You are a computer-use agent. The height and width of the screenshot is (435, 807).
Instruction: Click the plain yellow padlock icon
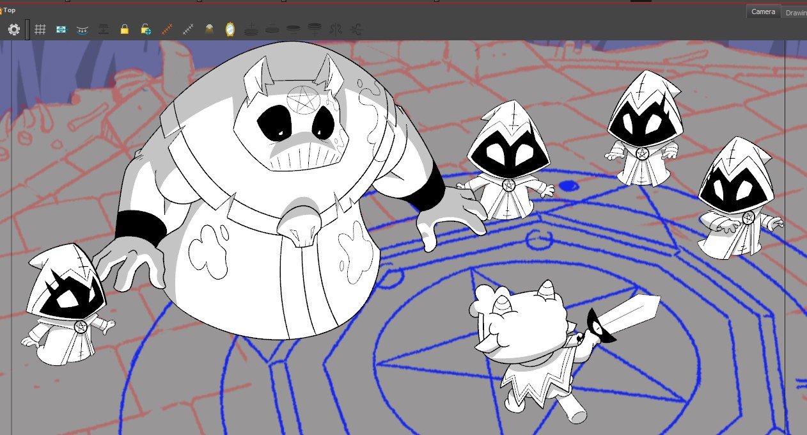(125, 29)
